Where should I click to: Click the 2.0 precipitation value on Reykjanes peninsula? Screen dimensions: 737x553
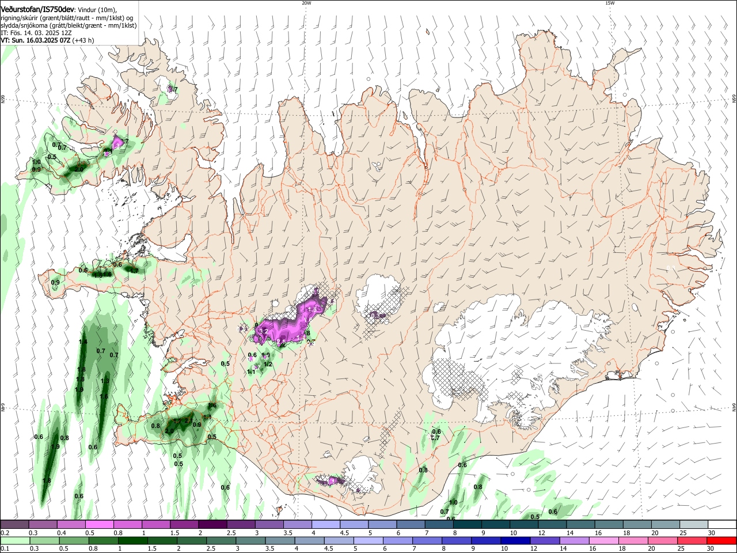pos(169,431)
